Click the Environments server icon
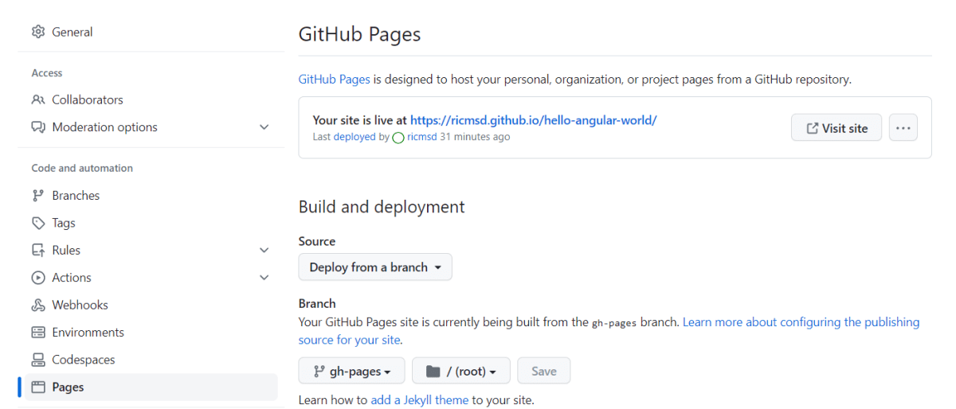The image size is (956, 409). click(38, 333)
